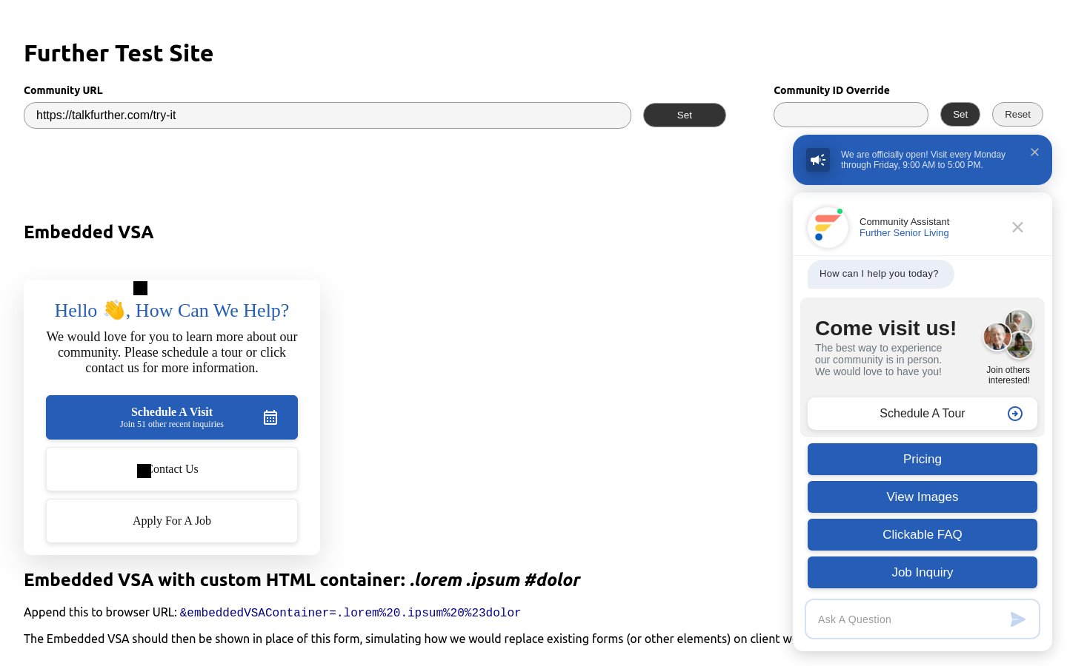
Task: Click Contact Us in the embedded VSA
Action: [172, 469]
